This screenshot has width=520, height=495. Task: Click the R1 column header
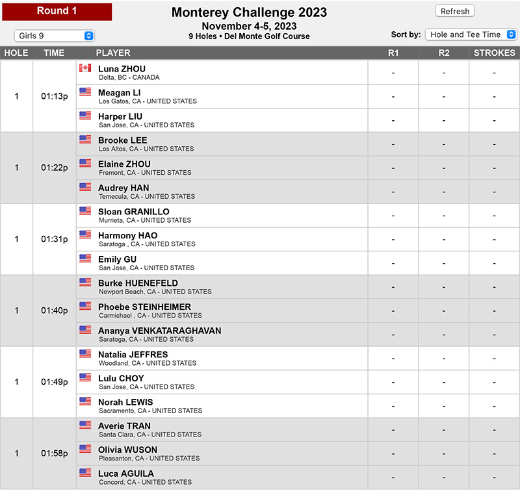pos(393,53)
